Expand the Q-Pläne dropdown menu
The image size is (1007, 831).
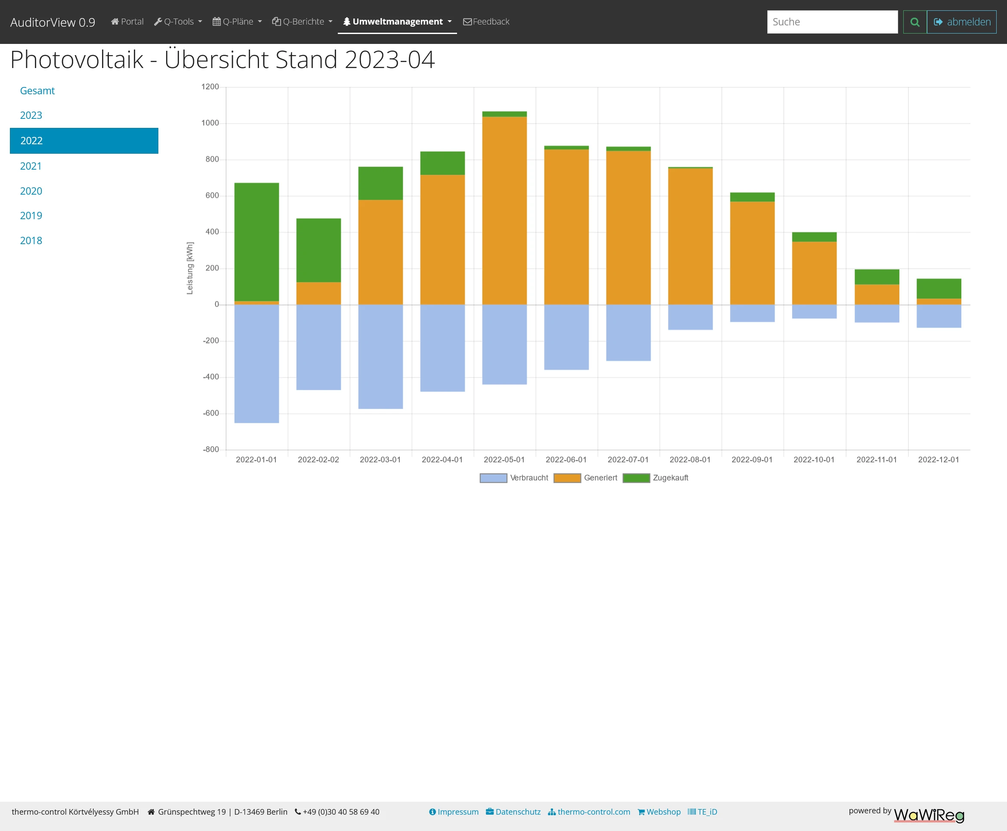coord(237,22)
